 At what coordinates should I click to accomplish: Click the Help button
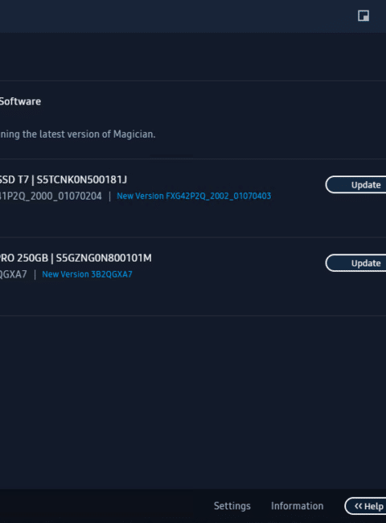365,506
